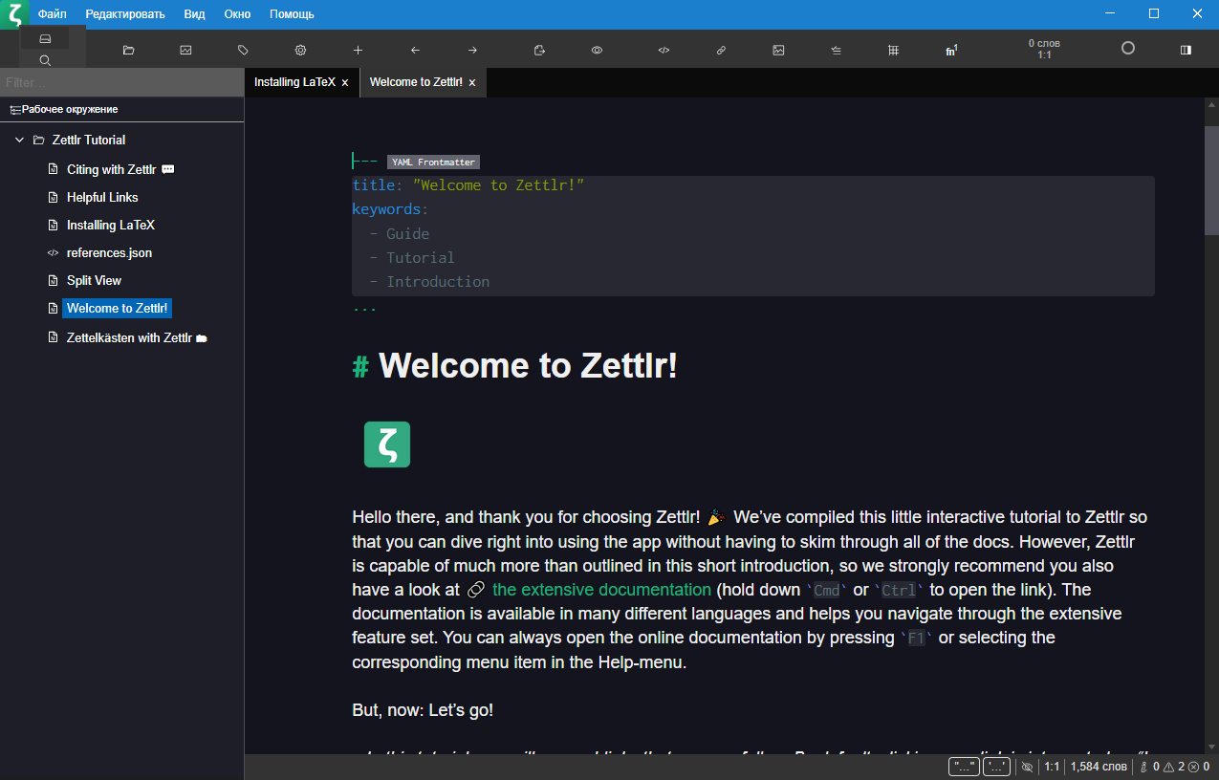1219x780 pixels.
Task: Click the 1:1 cursor position in status bar
Action: tap(1052, 767)
